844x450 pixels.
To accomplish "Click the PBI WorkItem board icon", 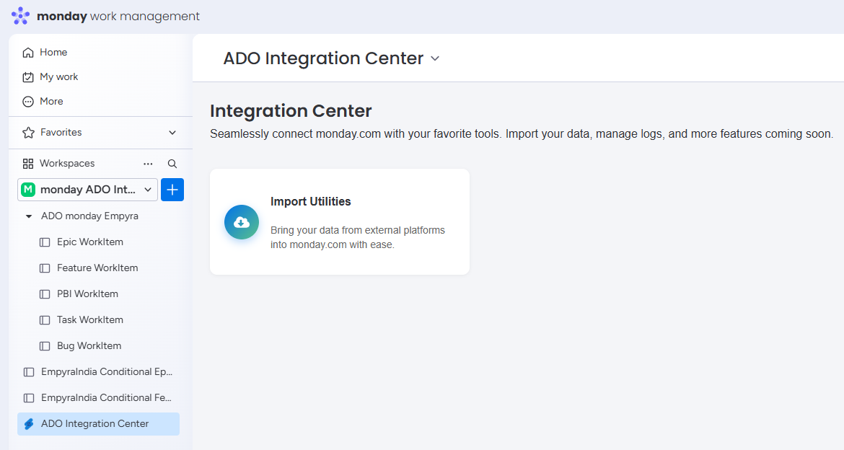I will [45, 294].
